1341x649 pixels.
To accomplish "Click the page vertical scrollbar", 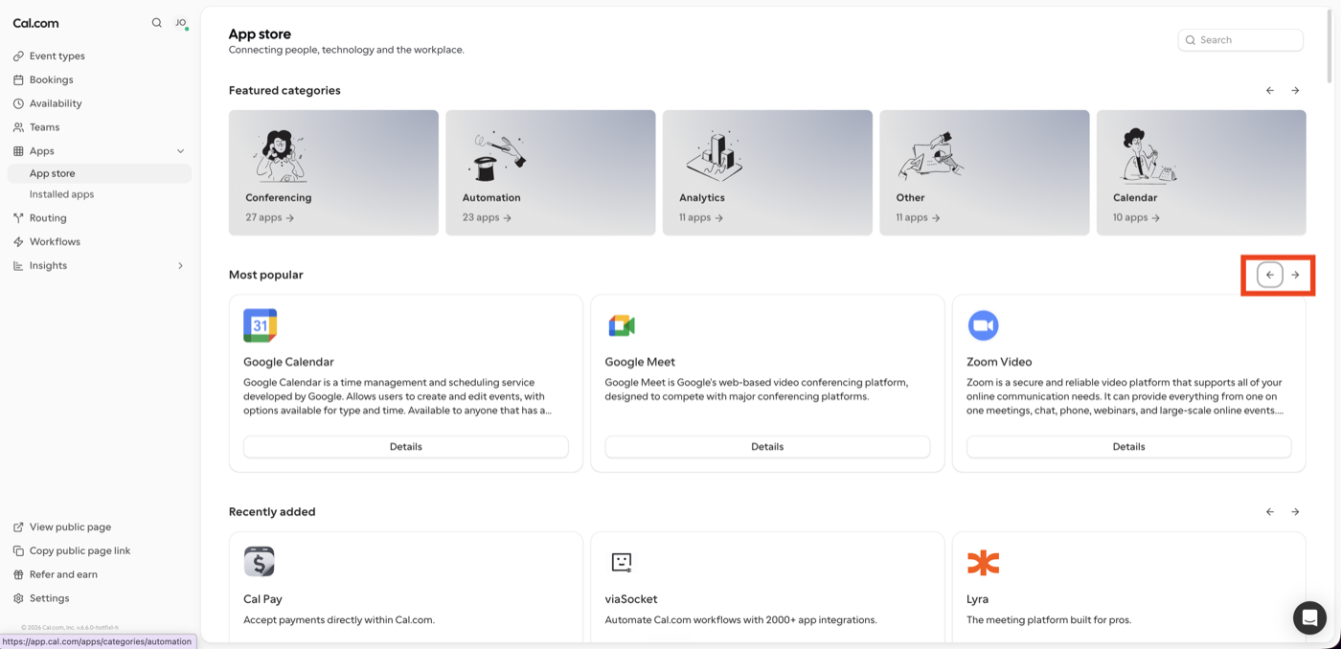I will 1330,46.
